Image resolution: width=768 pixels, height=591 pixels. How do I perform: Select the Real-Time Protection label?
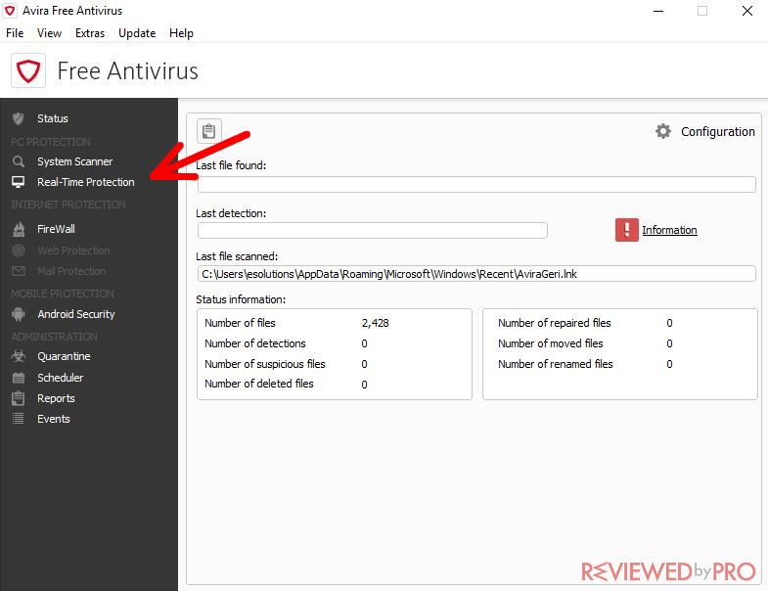coord(86,182)
